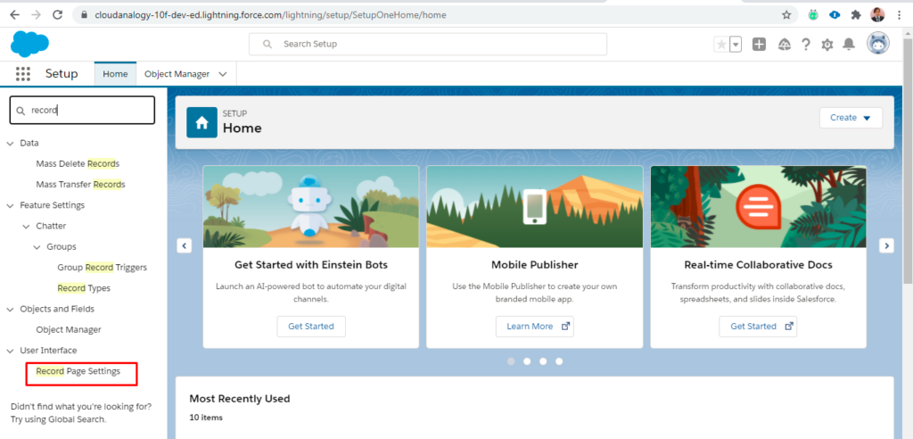Click the Favorites star icon
The width and height of the screenshot is (913, 439).
(x=721, y=45)
